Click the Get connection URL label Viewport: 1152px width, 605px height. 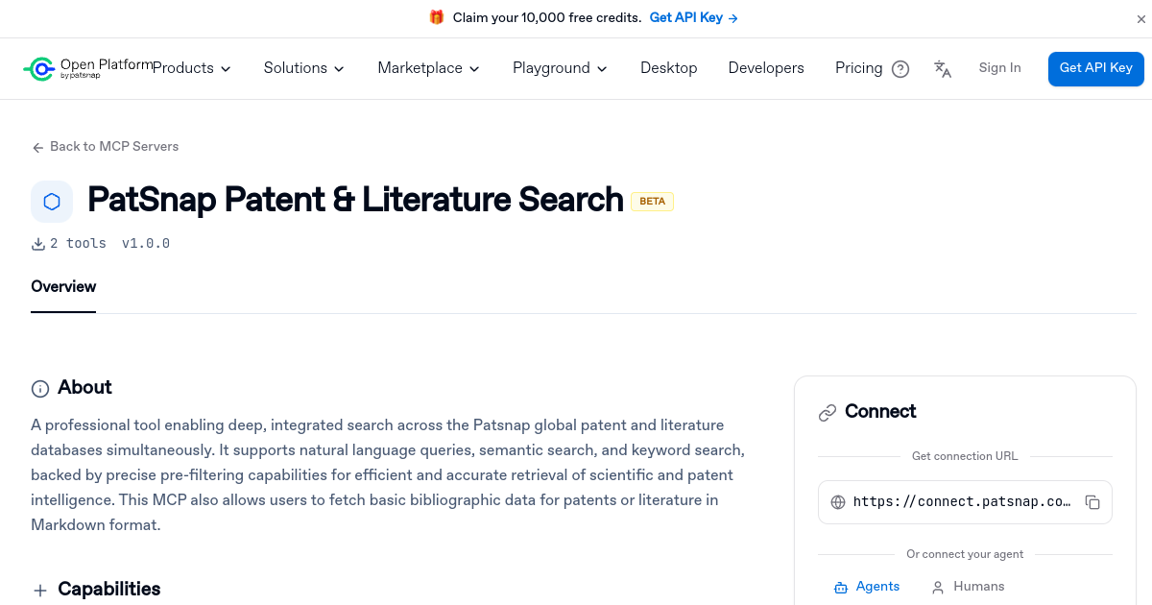click(x=965, y=457)
